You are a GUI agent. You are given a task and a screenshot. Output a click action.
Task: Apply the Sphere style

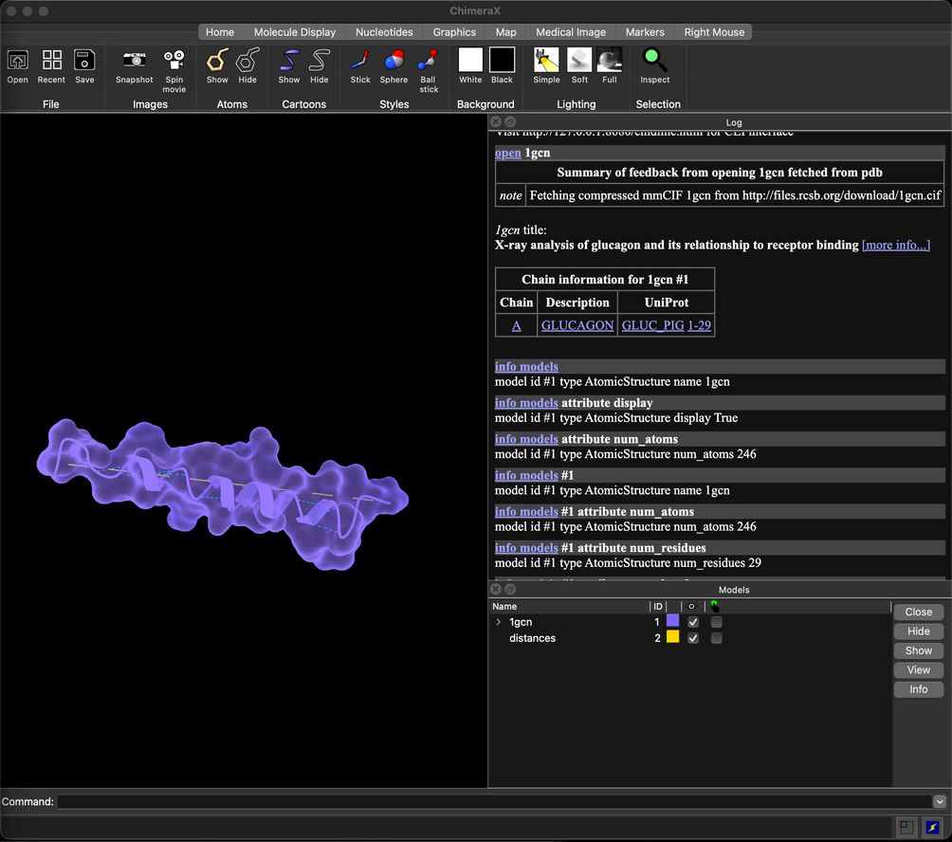click(394, 60)
